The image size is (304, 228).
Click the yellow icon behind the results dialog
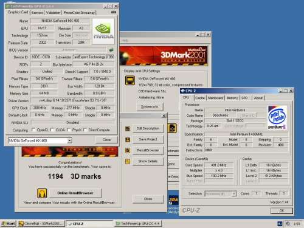click(x=172, y=128)
